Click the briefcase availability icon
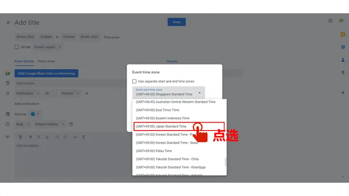Image resolution: width=349 pixels, height=196 pixels. pyautogui.click(x=8, y=124)
